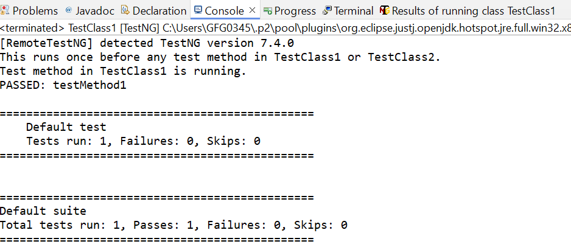
Task: Click the Console monitor icon
Action: 198,10
